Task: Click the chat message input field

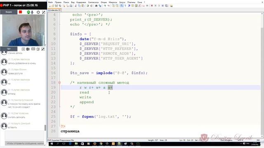Action: [x=24, y=135]
